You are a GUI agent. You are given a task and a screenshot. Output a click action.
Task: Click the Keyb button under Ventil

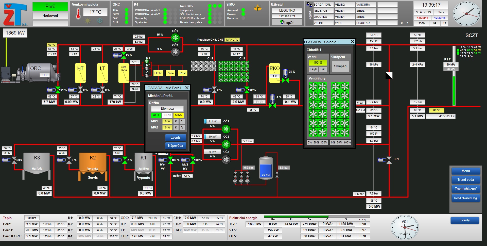313,69
